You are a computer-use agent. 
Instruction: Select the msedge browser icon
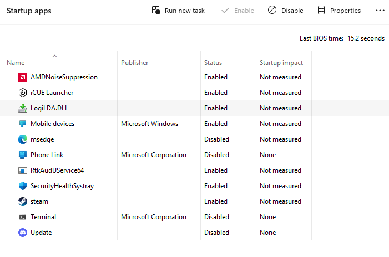(x=23, y=139)
